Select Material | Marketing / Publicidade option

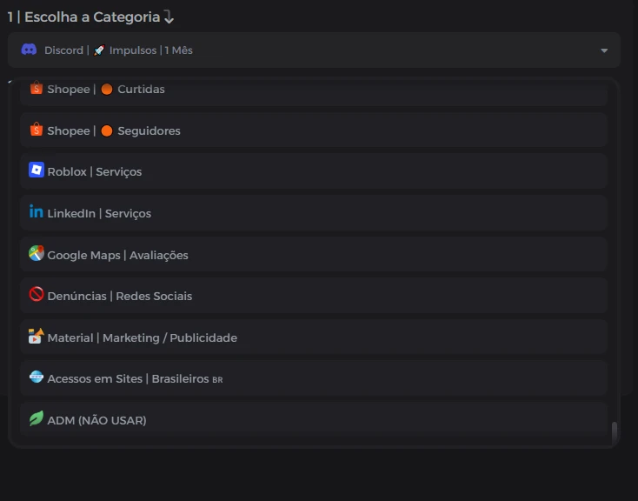tap(314, 337)
